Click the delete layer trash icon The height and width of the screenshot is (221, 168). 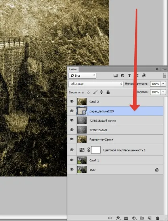(x=158, y=218)
